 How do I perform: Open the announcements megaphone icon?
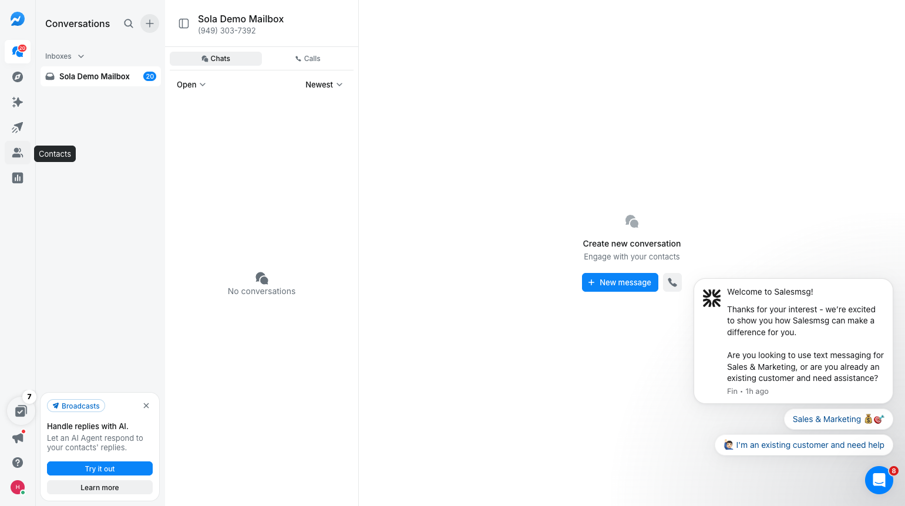pyautogui.click(x=18, y=438)
